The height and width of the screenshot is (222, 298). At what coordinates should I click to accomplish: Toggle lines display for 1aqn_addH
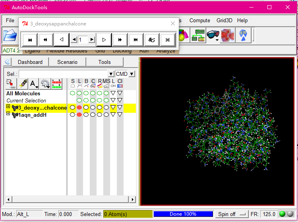click(x=79, y=115)
